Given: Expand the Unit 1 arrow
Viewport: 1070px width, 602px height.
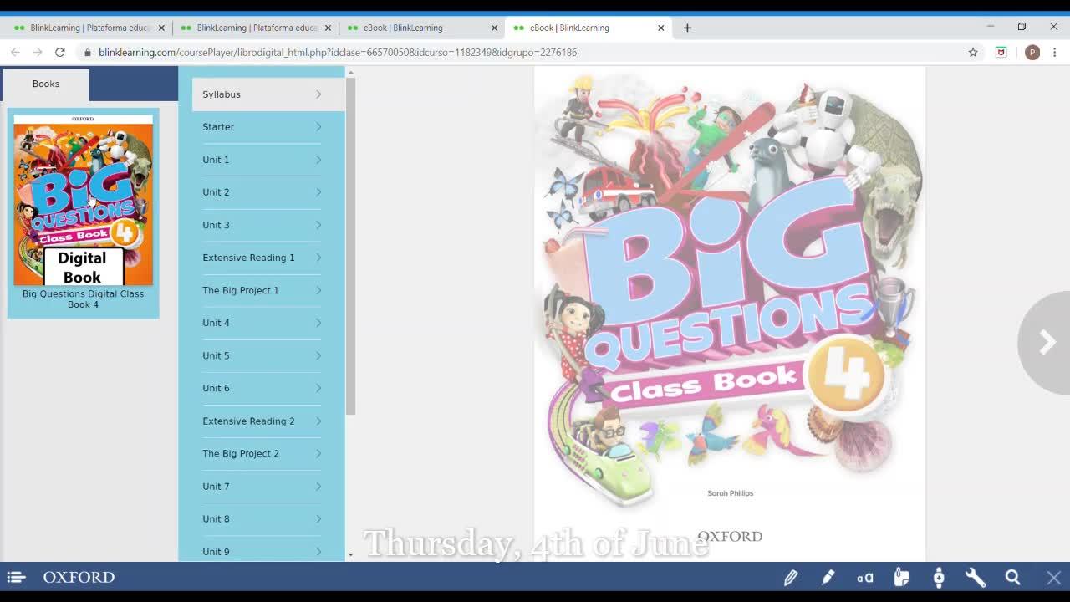Looking at the screenshot, I should point(318,160).
